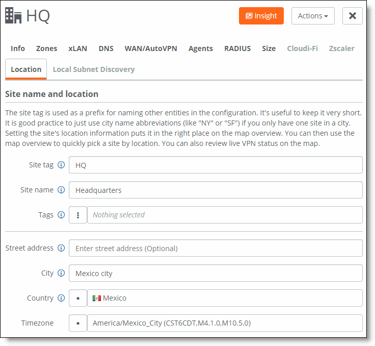Switch to the Info tab
375x346 pixels.
(18, 48)
